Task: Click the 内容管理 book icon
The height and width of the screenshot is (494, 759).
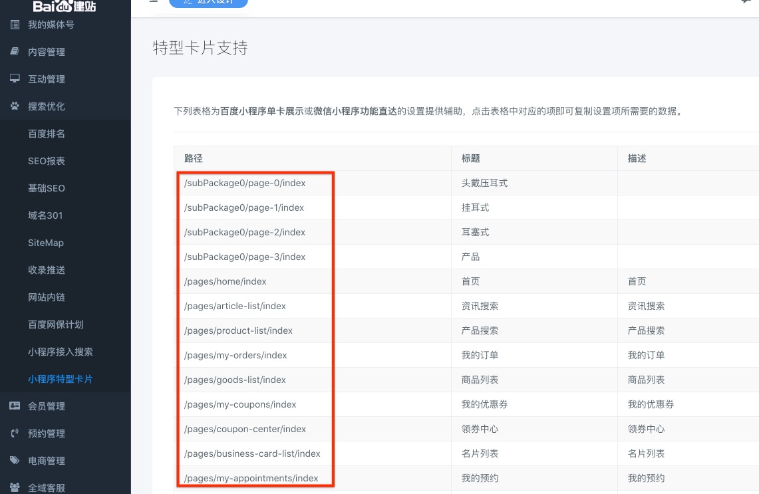Action: [x=15, y=52]
